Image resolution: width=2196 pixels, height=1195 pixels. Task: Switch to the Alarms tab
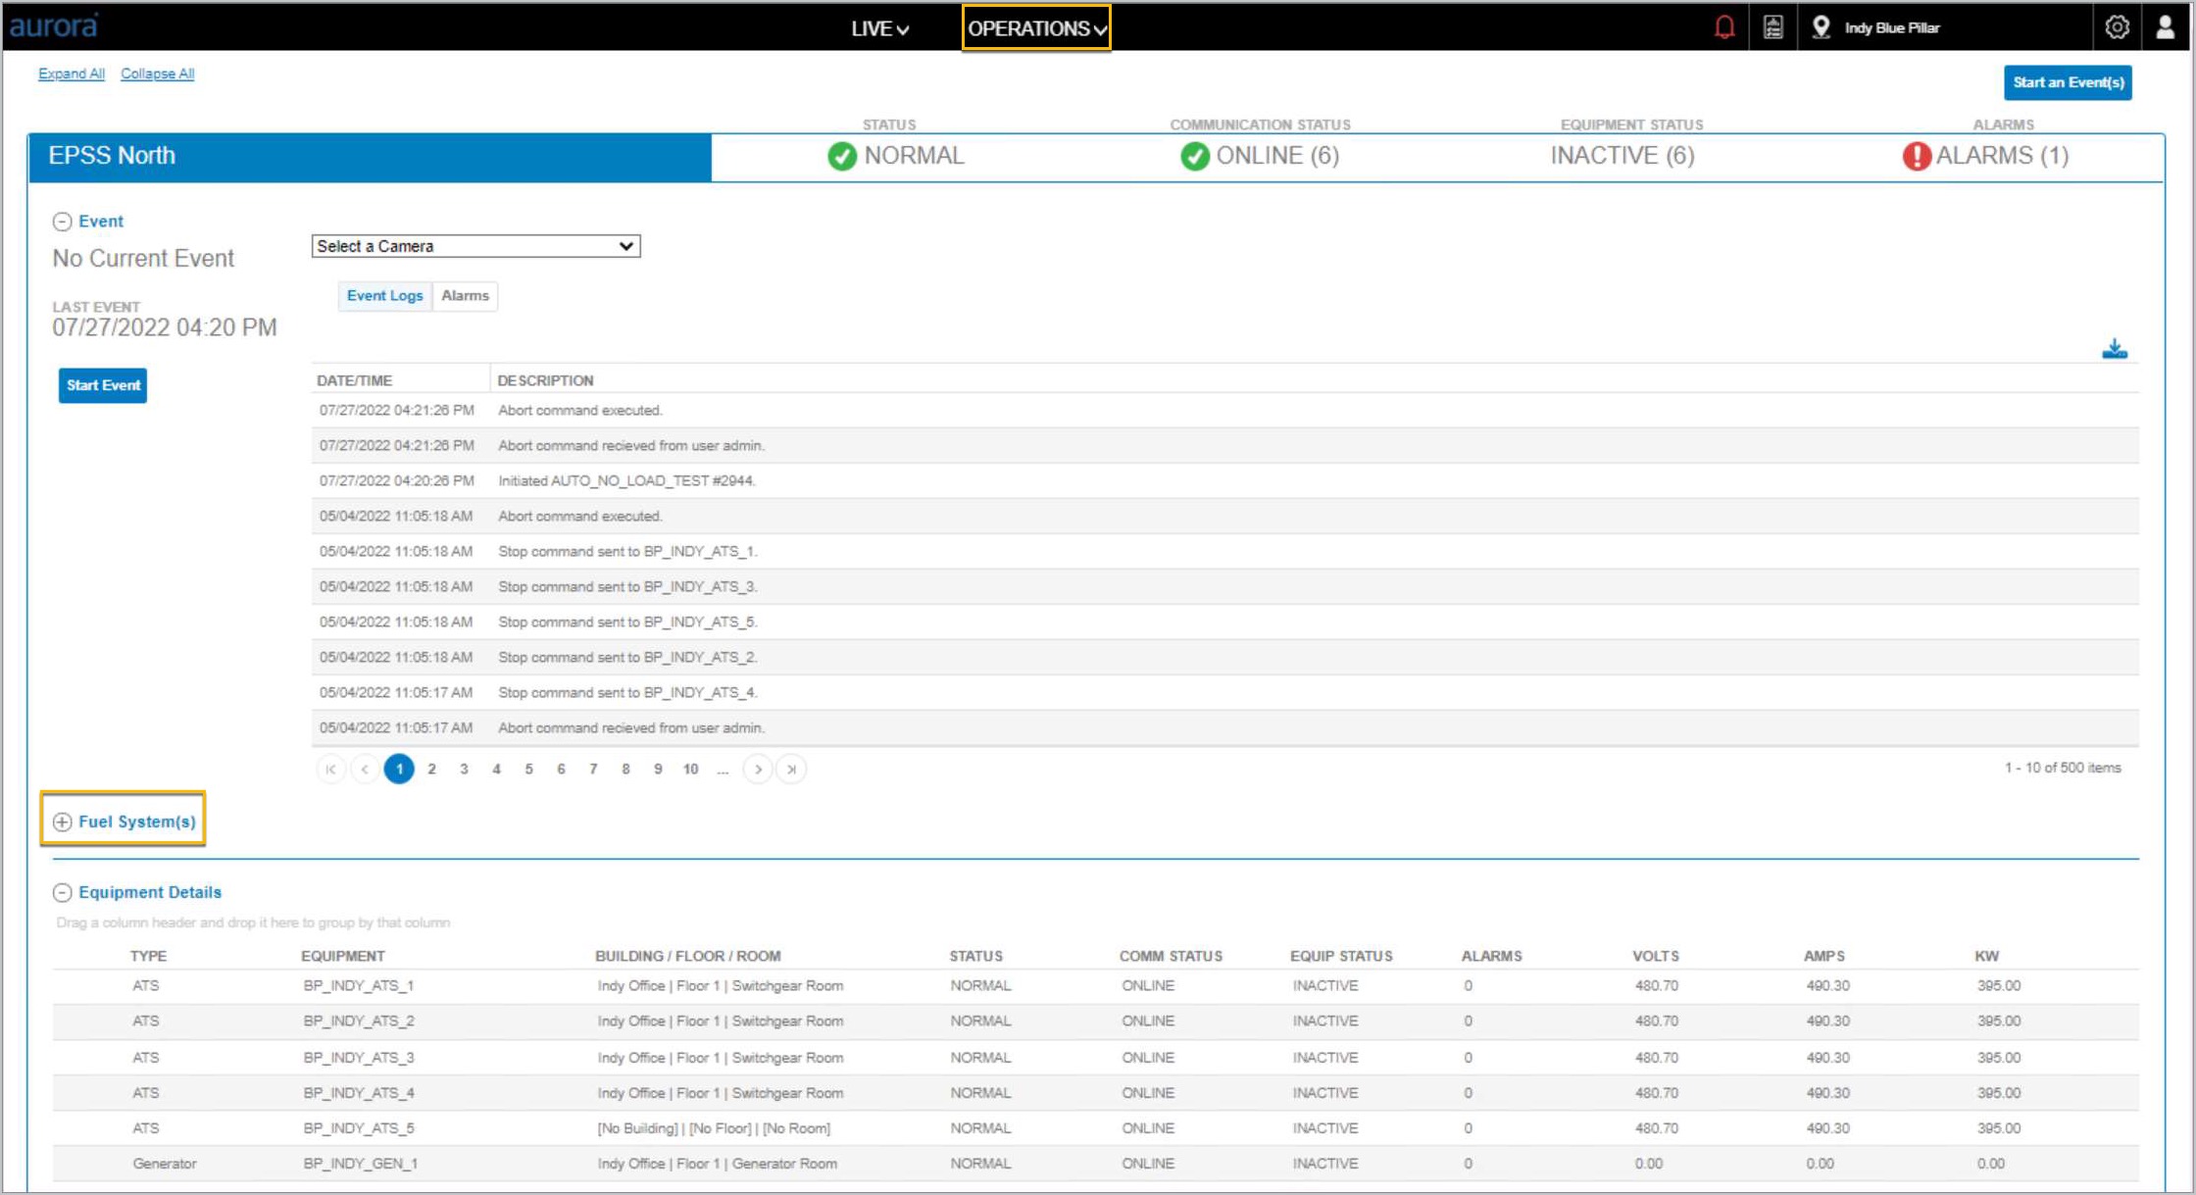[x=465, y=296]
